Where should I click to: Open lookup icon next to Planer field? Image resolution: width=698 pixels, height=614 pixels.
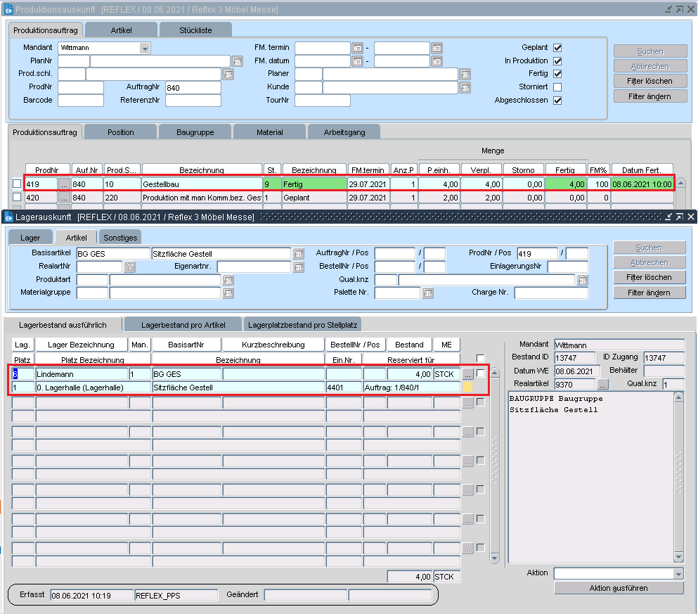point(465,74)
